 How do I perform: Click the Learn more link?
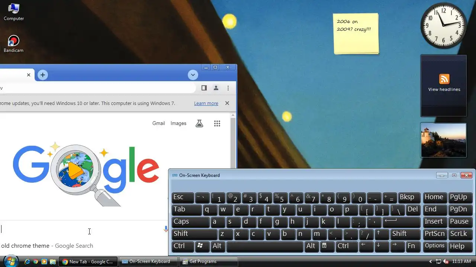point(206,103)
